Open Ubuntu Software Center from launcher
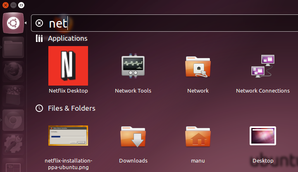This screenshot has width=298, height=172. pyautogui.click(x=13, y=96)
